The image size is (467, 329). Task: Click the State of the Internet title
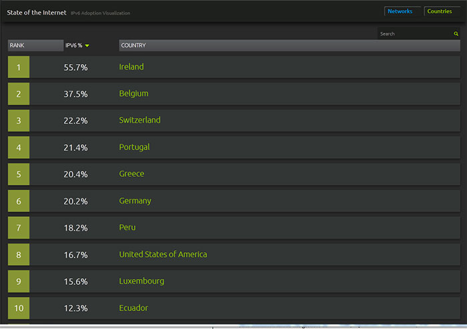pos(37,13)
